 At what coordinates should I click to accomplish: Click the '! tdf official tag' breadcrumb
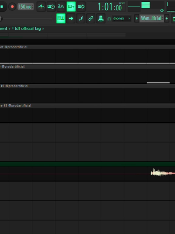[26, 29]
